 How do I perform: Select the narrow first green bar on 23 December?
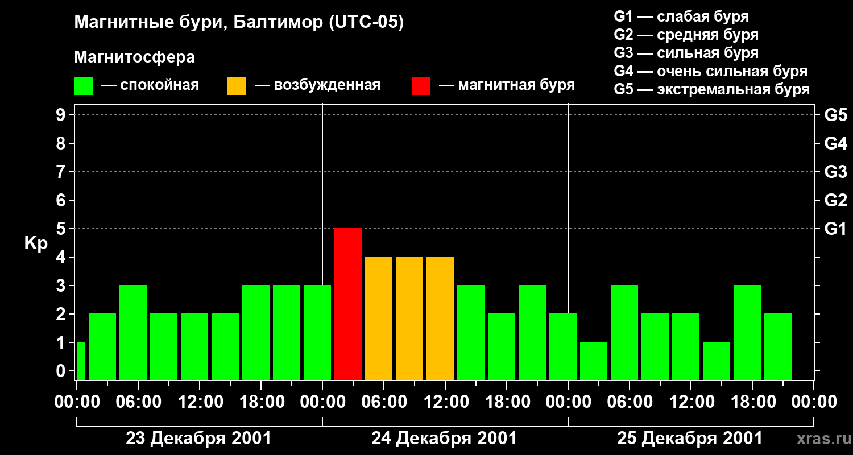(81, 361)
